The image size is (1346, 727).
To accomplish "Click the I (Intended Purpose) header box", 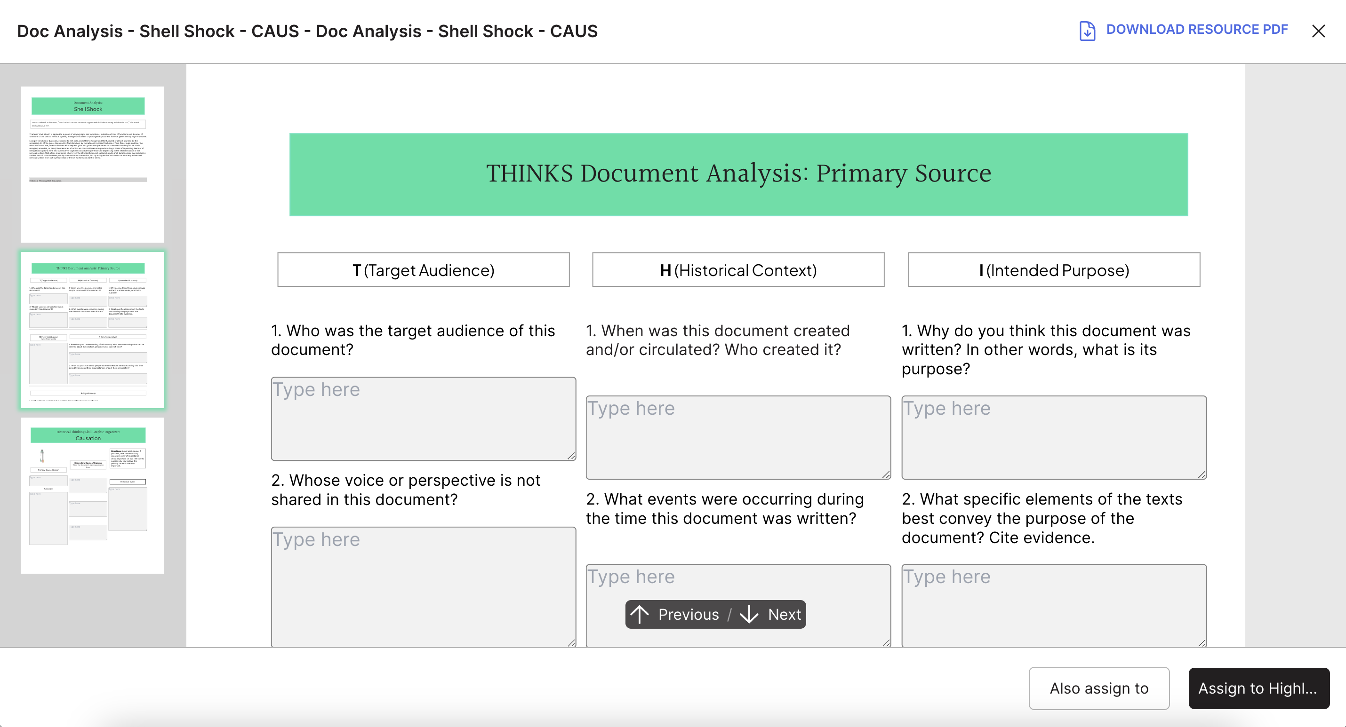I will click(1053, 270).
